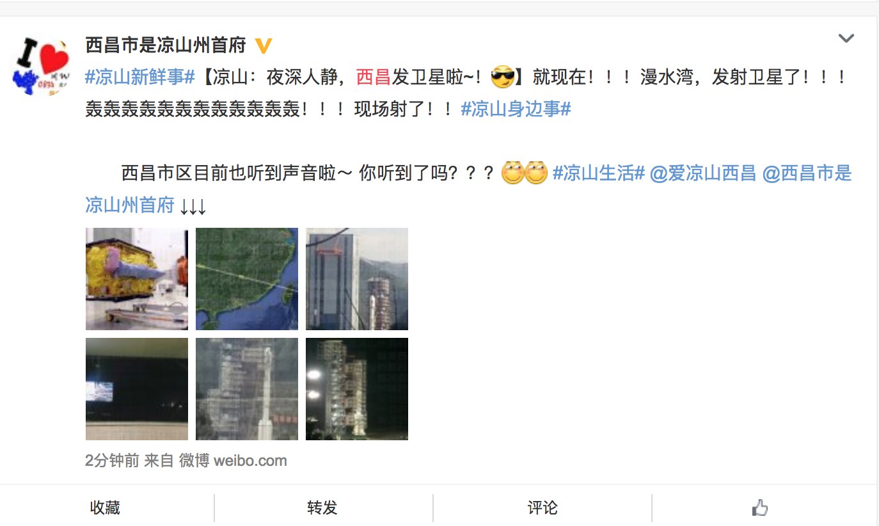Open hashtag #凉山生活#
Image resolution: width=879 pixels, height=526 pixels.
pos(598,173)
